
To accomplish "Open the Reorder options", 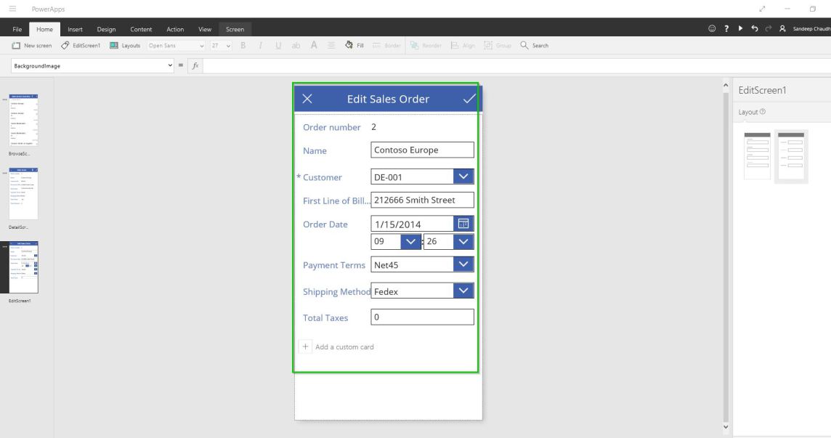I will click(x=426, y=46).
